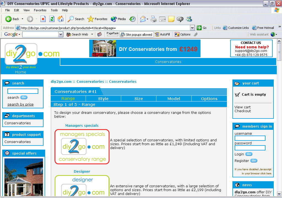282x198 pixels.
Task: Open the Favorites menu
Action: pyautogui.click(x=40, y=10)
